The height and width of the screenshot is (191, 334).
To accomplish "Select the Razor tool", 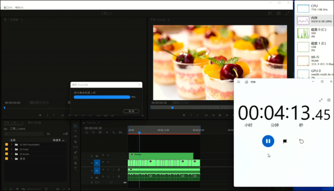I will coord(75,142).
